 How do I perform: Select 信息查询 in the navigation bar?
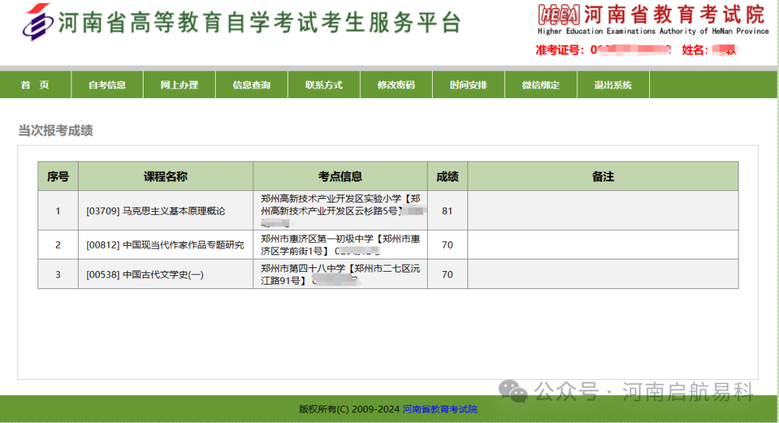(x=252, y=85)
